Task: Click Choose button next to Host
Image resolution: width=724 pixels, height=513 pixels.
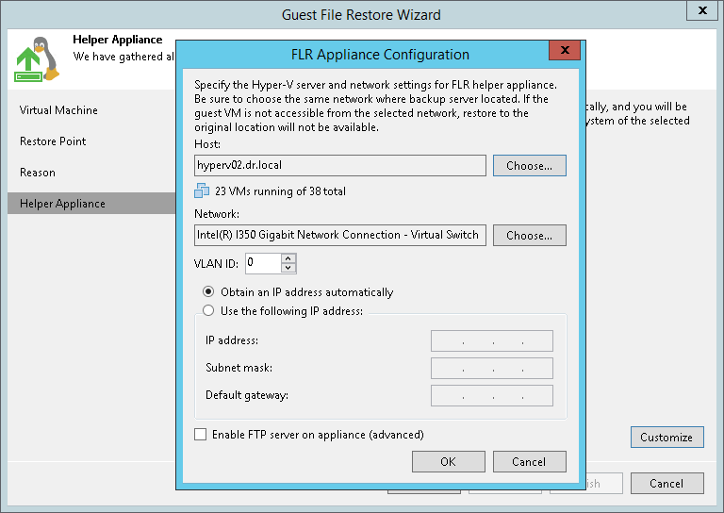Action: (x=529, y=166)
